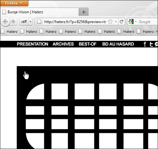Open the site's Twitter icon link

[151, 44]
